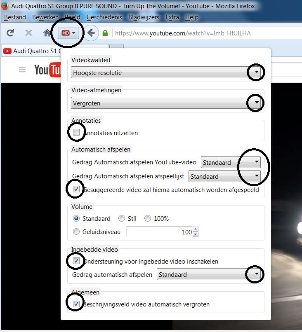Image resolution: width=302 pixels, height=332 pixels.
Task: Uncheck Gesuggereerde video automatisch afgespeeld checkbox
Action: pyautogui.click(x=76, y=189)
